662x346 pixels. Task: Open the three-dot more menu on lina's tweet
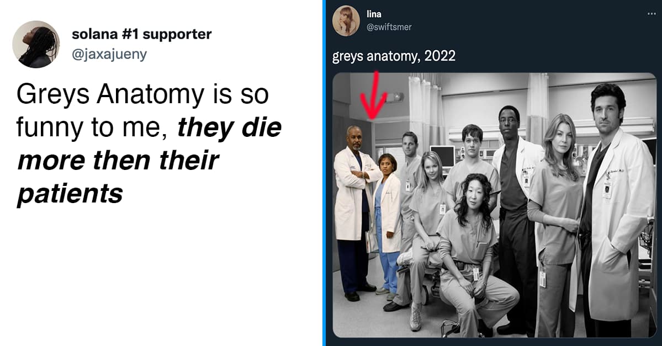tap(649, 14)
